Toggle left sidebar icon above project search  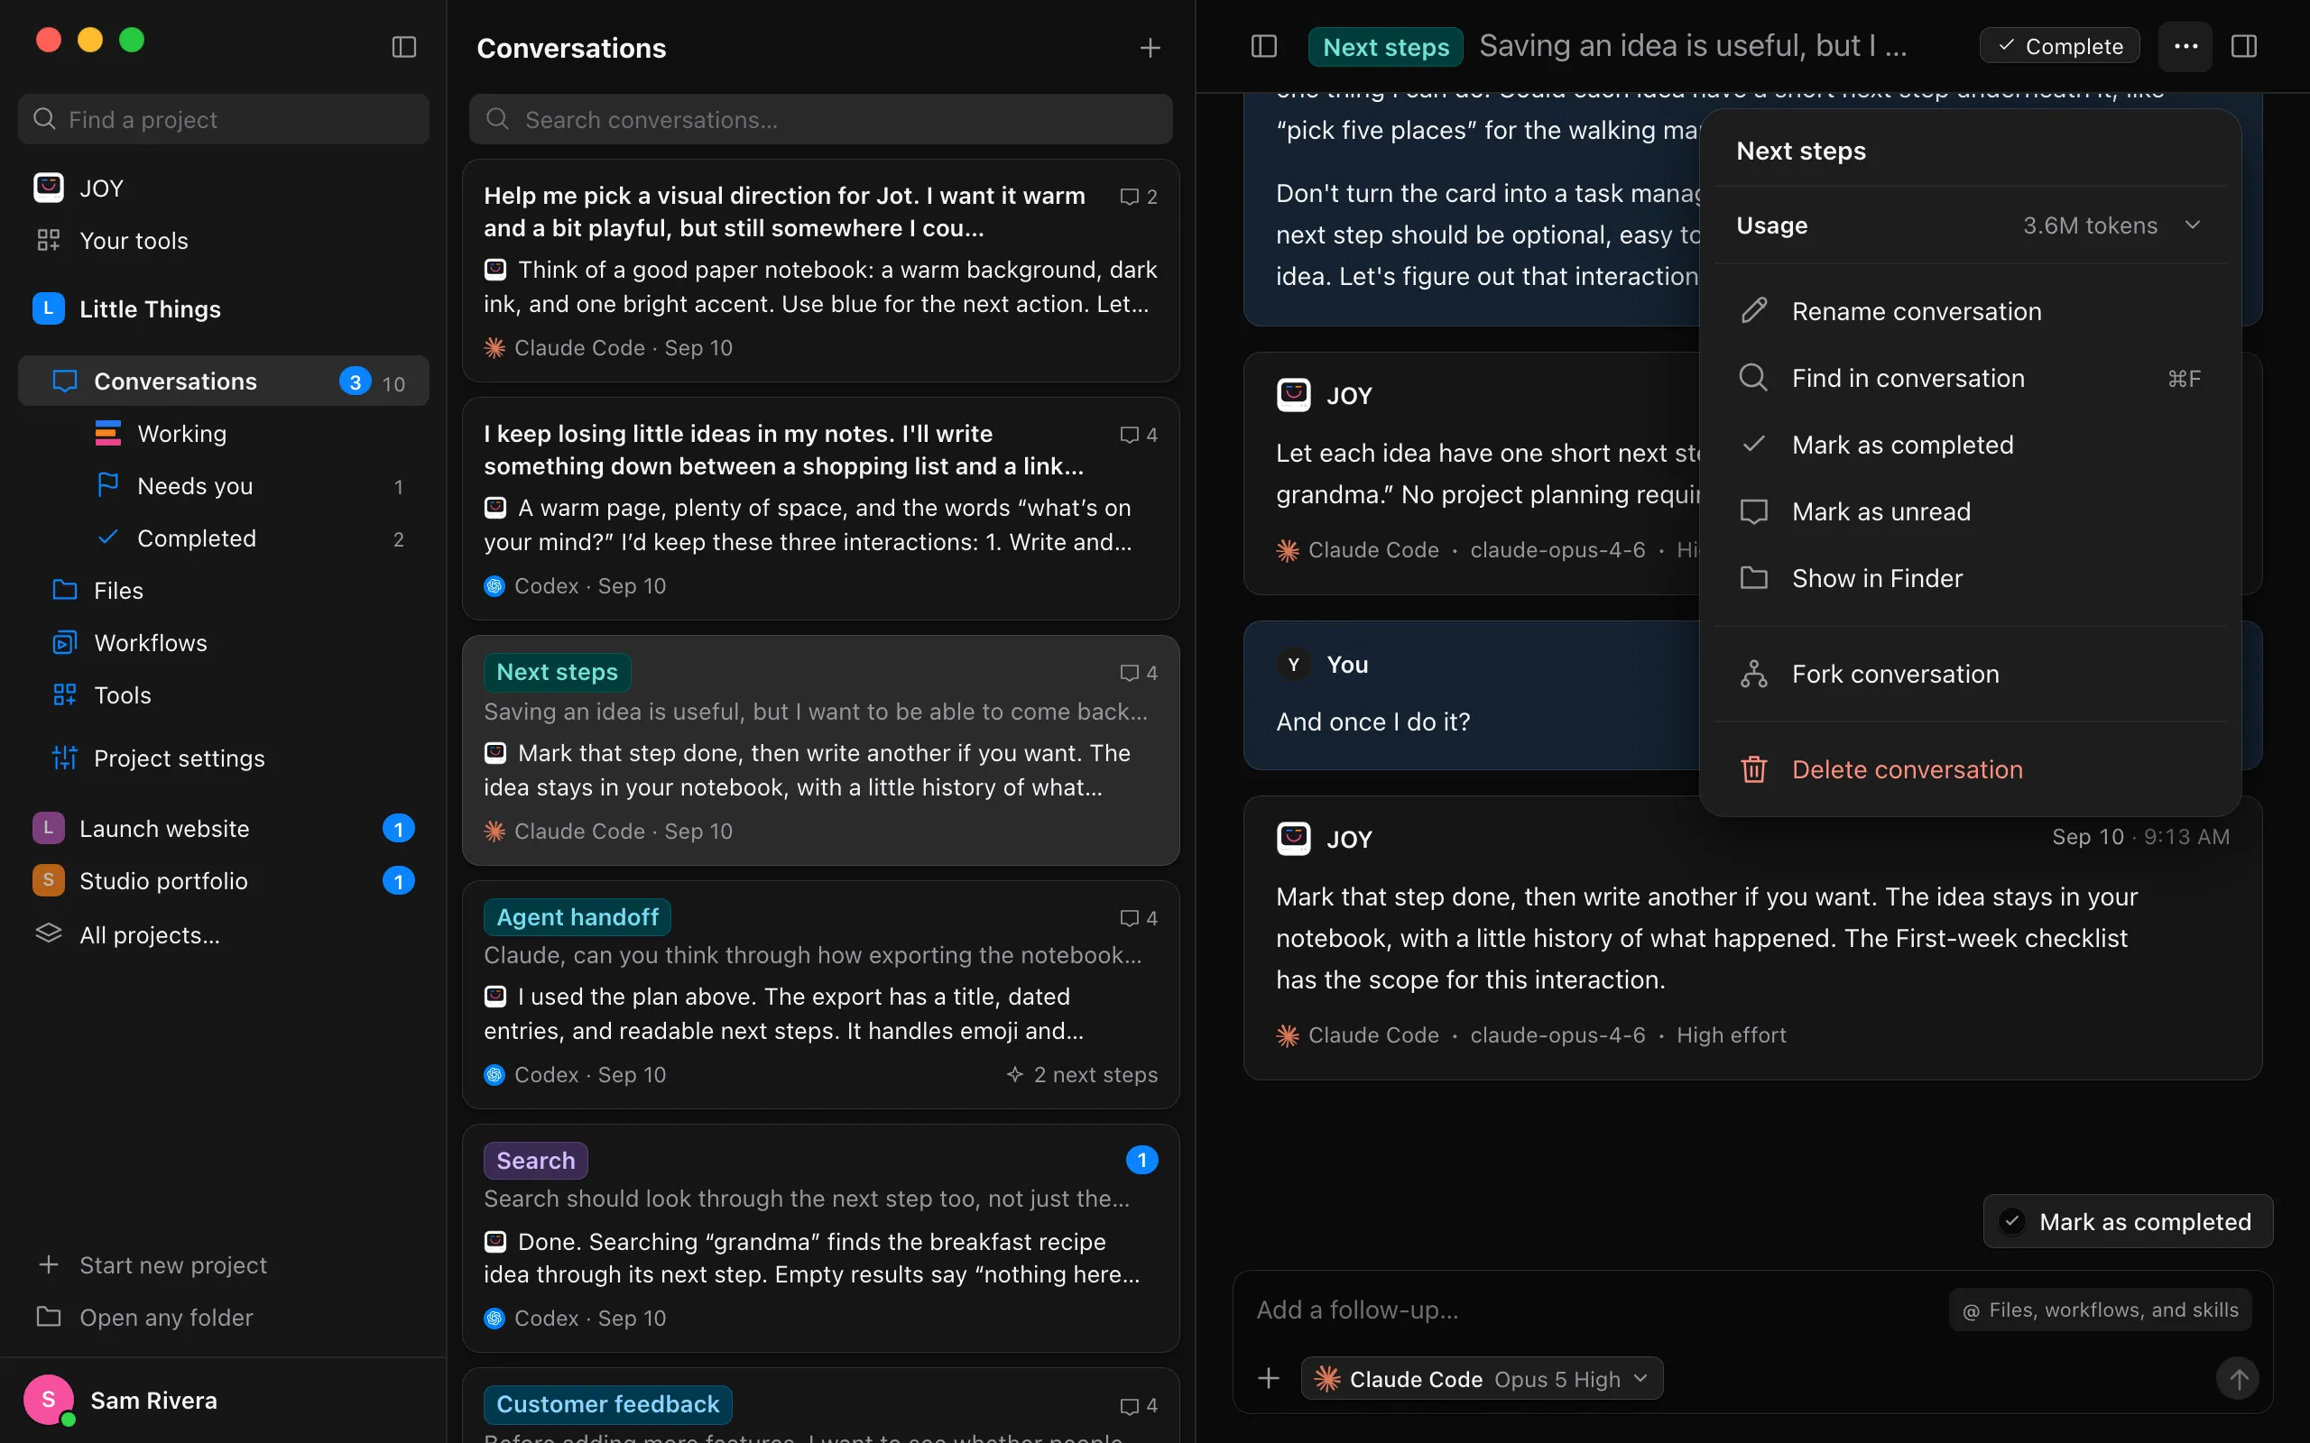403,47
